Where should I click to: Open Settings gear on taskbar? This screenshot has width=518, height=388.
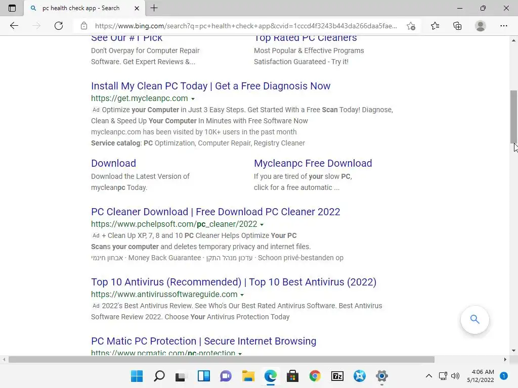pyautogui.click(x=381, y=376)
